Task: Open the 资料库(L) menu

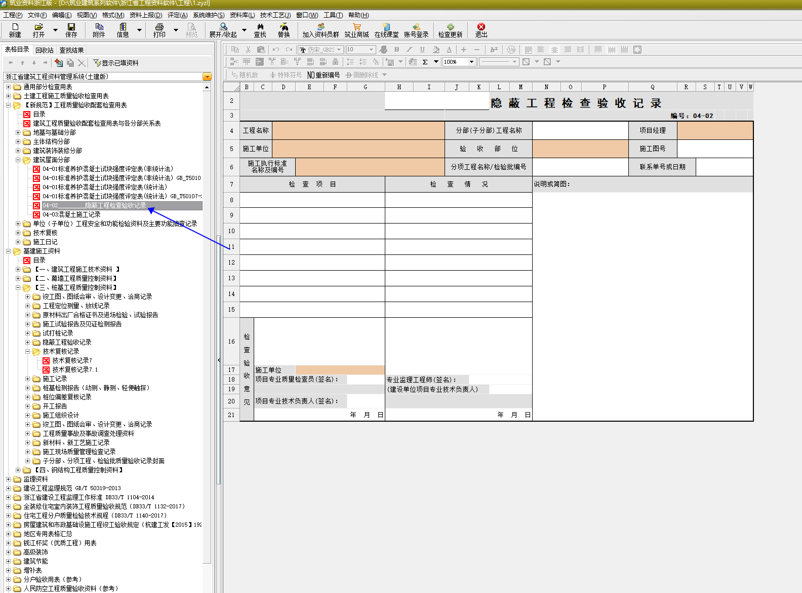Action: click(242, 15)
